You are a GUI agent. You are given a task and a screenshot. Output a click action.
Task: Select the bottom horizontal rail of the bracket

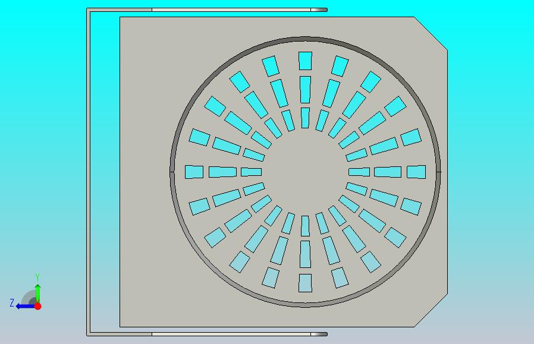[x=207, y=334]
